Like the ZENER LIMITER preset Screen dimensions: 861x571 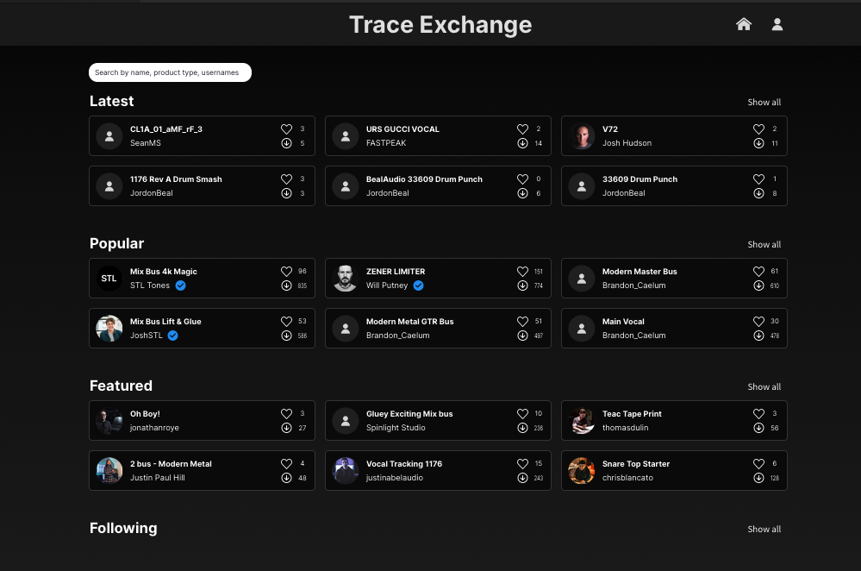(x=522, y=272)
